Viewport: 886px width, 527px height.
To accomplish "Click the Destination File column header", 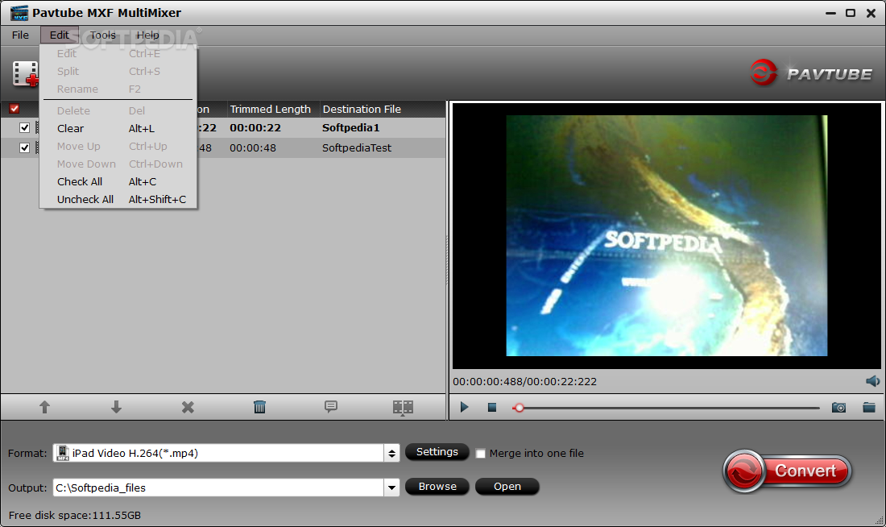I will pyautogui.click(x=362, y=109).
